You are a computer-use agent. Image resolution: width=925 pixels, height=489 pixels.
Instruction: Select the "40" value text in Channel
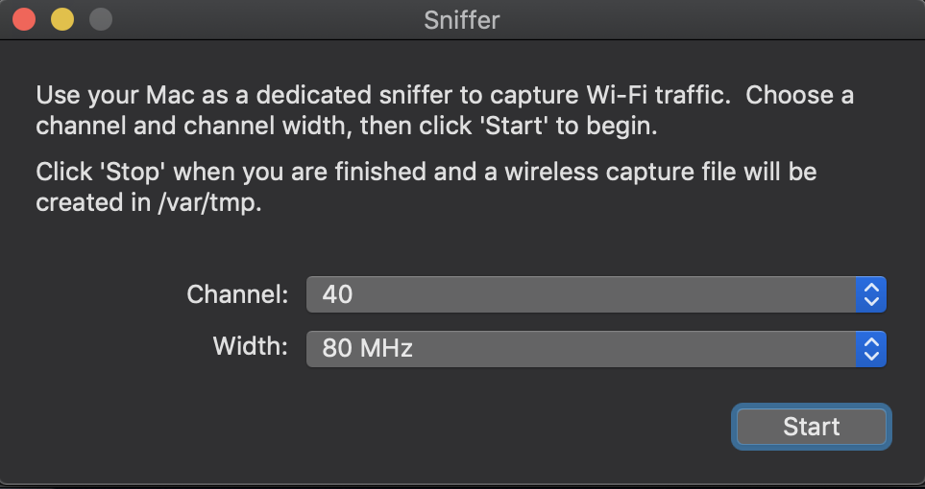pyautogui.click(x=338, y=294)
